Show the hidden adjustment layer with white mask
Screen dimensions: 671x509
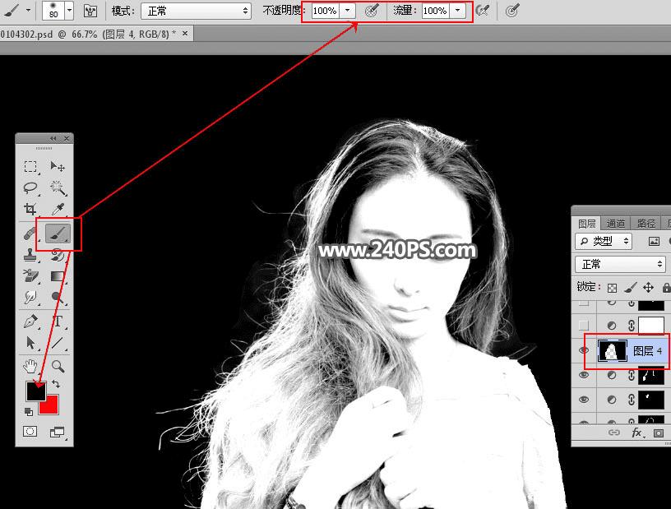click(x=584, y=326)
